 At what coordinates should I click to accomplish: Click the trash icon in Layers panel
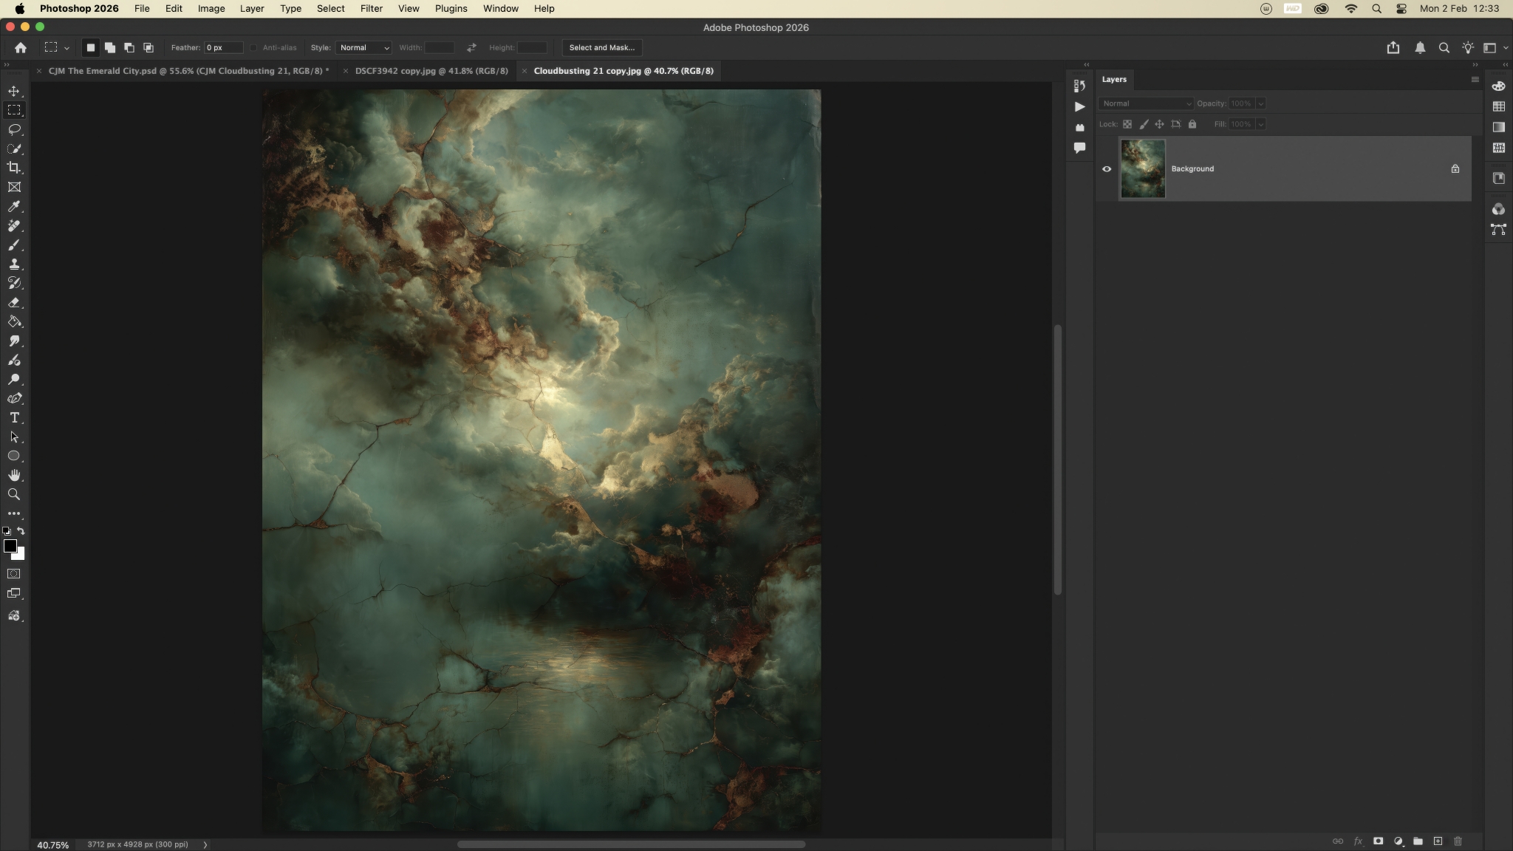pyautogui.click(x=1458, y=841)
